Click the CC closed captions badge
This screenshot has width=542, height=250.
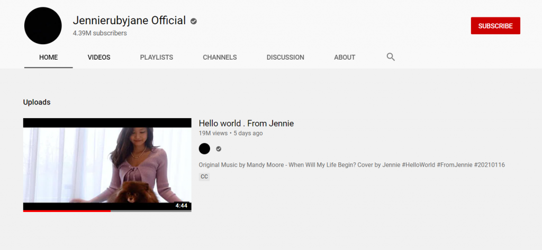point(204,177)
